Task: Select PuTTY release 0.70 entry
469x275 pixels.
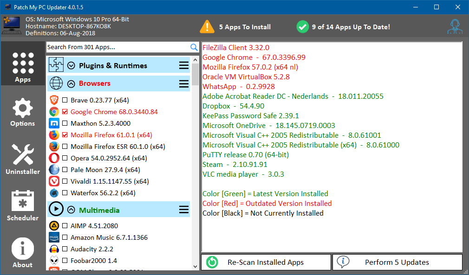Action: pos(246,155)
